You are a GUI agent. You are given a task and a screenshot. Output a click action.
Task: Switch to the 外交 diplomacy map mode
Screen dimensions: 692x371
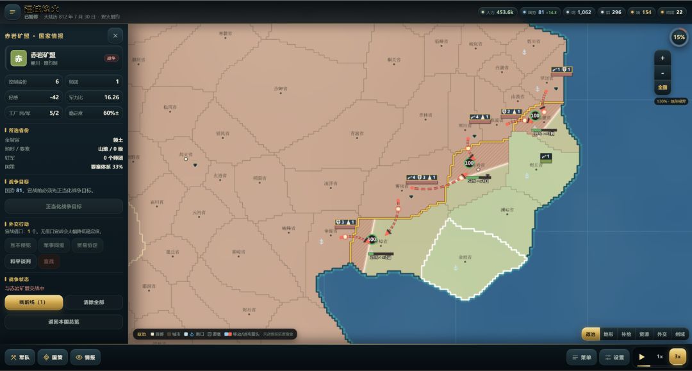pos(662,334)
